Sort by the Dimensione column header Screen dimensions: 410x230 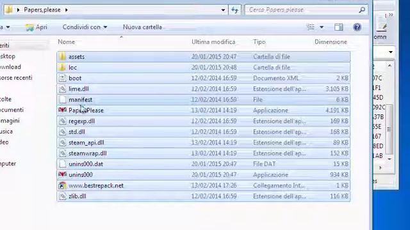pos(331,42)
